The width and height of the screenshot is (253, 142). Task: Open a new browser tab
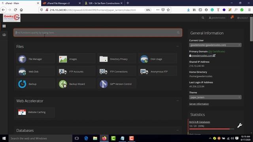[x=128, y=3]
